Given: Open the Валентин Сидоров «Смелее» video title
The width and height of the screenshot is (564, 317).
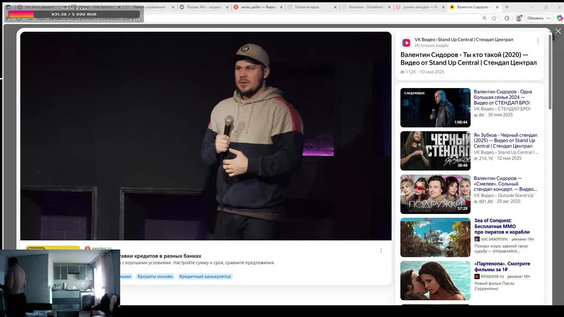Looking at the screenshot, I should (505, 184).
